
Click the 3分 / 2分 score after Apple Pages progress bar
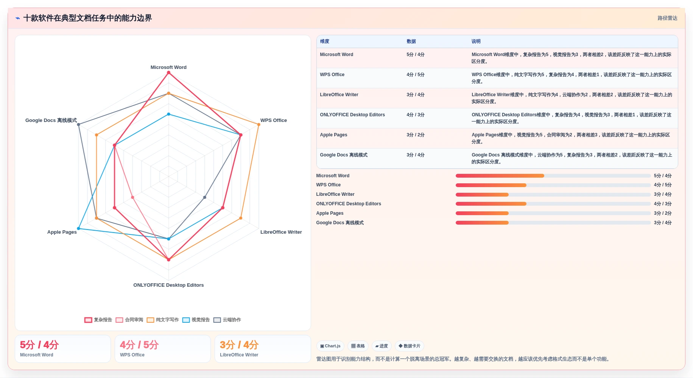coord(663,213)
